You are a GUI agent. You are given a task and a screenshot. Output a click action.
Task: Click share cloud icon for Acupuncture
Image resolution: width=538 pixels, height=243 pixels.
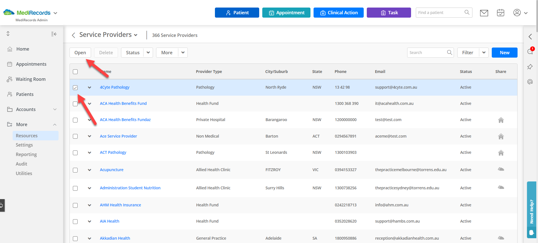pos(501,169)
